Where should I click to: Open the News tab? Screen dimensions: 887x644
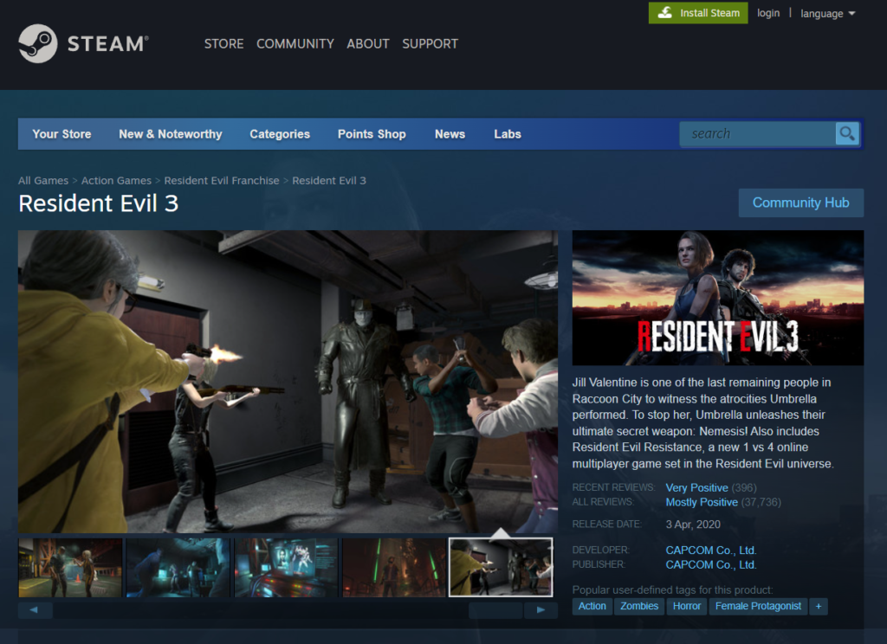(x=450, y=134)
